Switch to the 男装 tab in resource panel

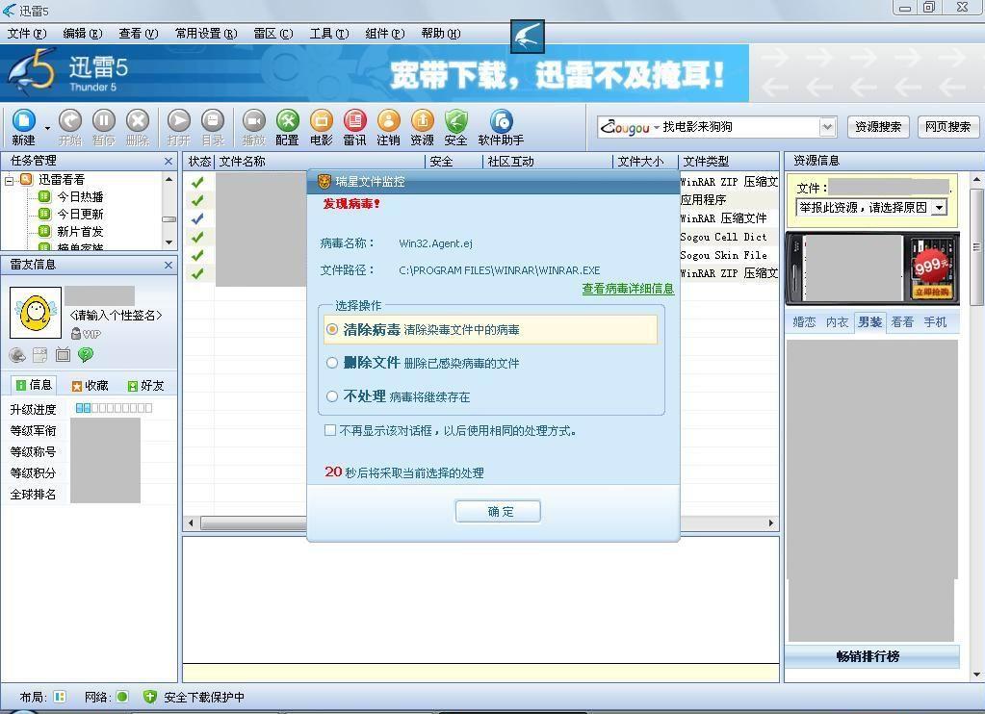pyautogui.click(x=870, y=322)
